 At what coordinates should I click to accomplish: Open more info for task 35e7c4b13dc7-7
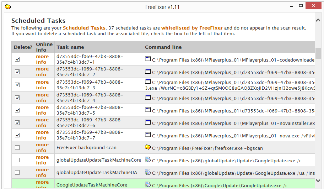point(42,135)
